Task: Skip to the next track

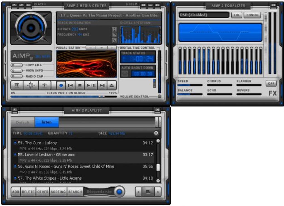Action: pos(102,85)
